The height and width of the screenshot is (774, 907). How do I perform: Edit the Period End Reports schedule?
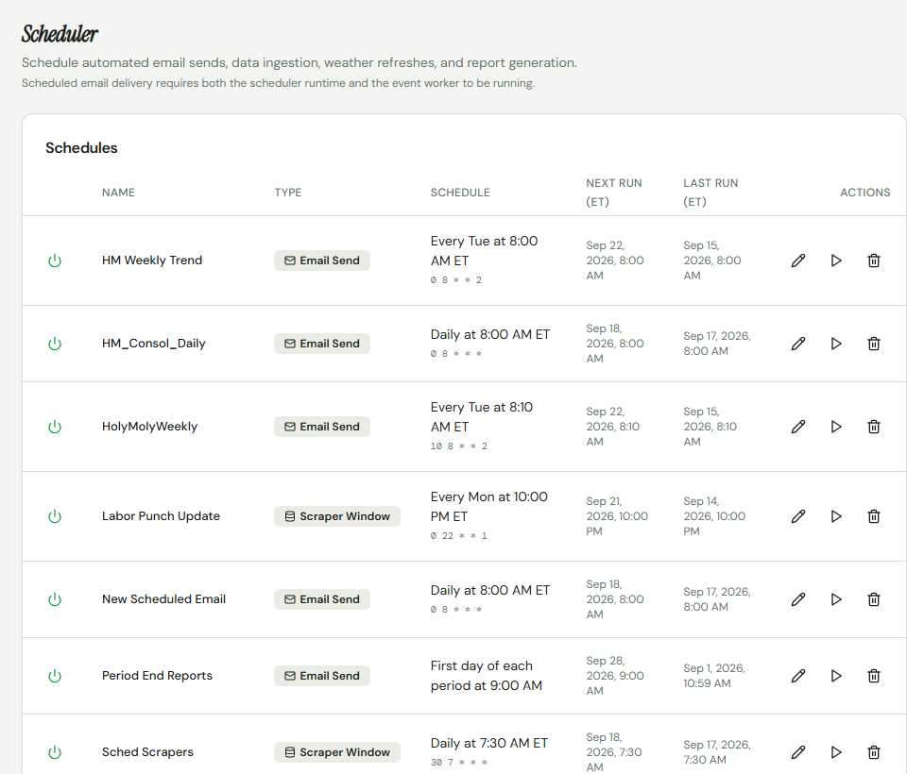(798, 676)
